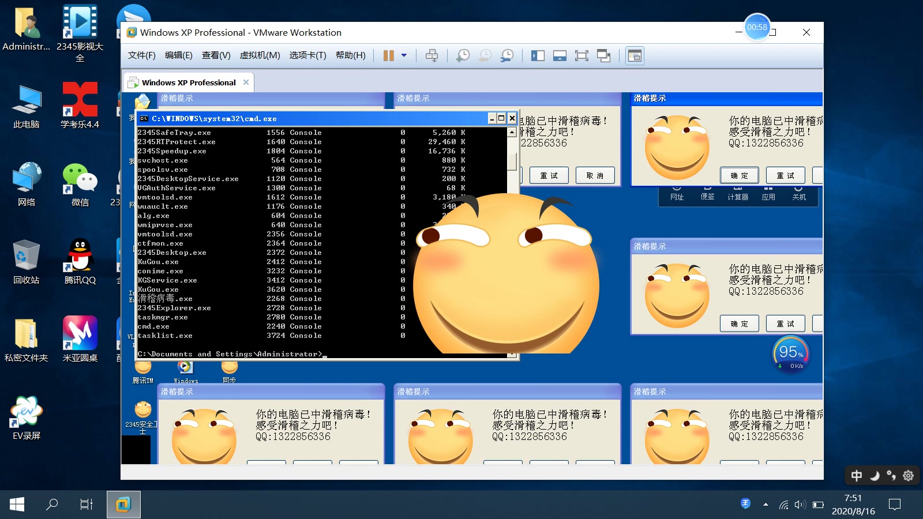This screenshot has width=923, height=519.
Task: Send Ctrl+Alt+Del to the VM
Action: click(432, 55)
